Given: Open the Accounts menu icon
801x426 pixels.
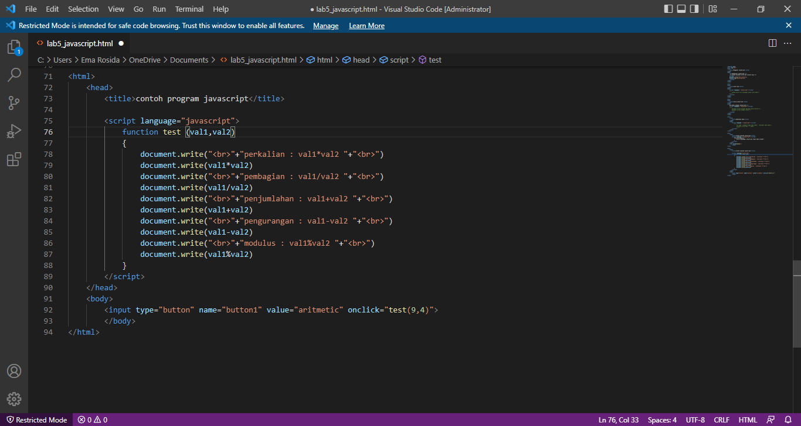Looking at the screenshot, I should coord(14,371).
